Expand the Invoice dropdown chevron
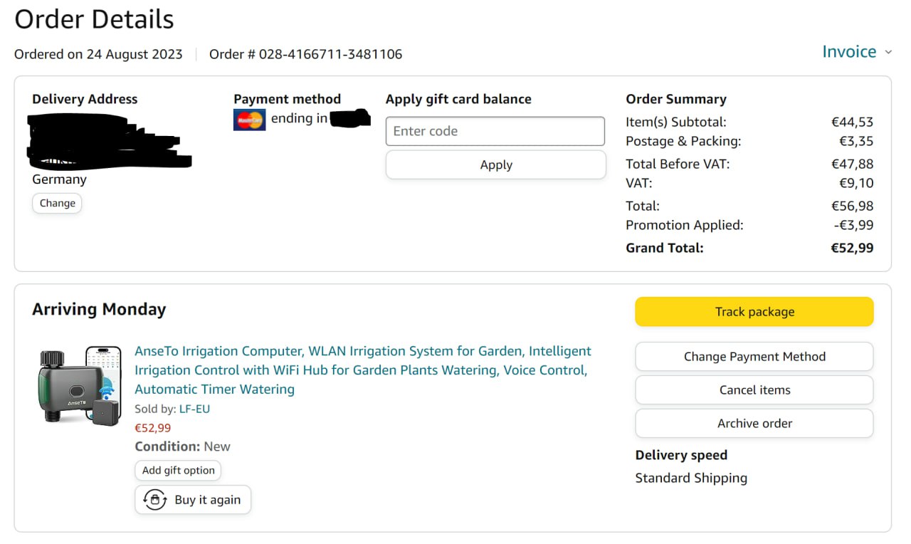Screen dimensions: 911x544 click(x=888, y=52)
